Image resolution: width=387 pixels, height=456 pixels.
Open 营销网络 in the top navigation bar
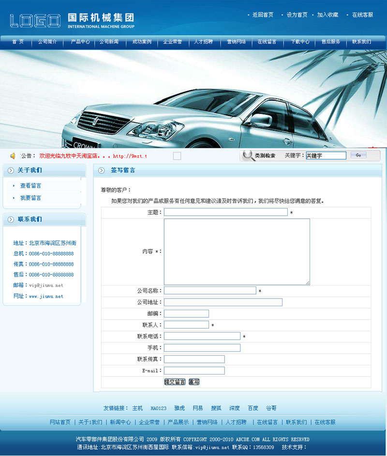point(237,42)
